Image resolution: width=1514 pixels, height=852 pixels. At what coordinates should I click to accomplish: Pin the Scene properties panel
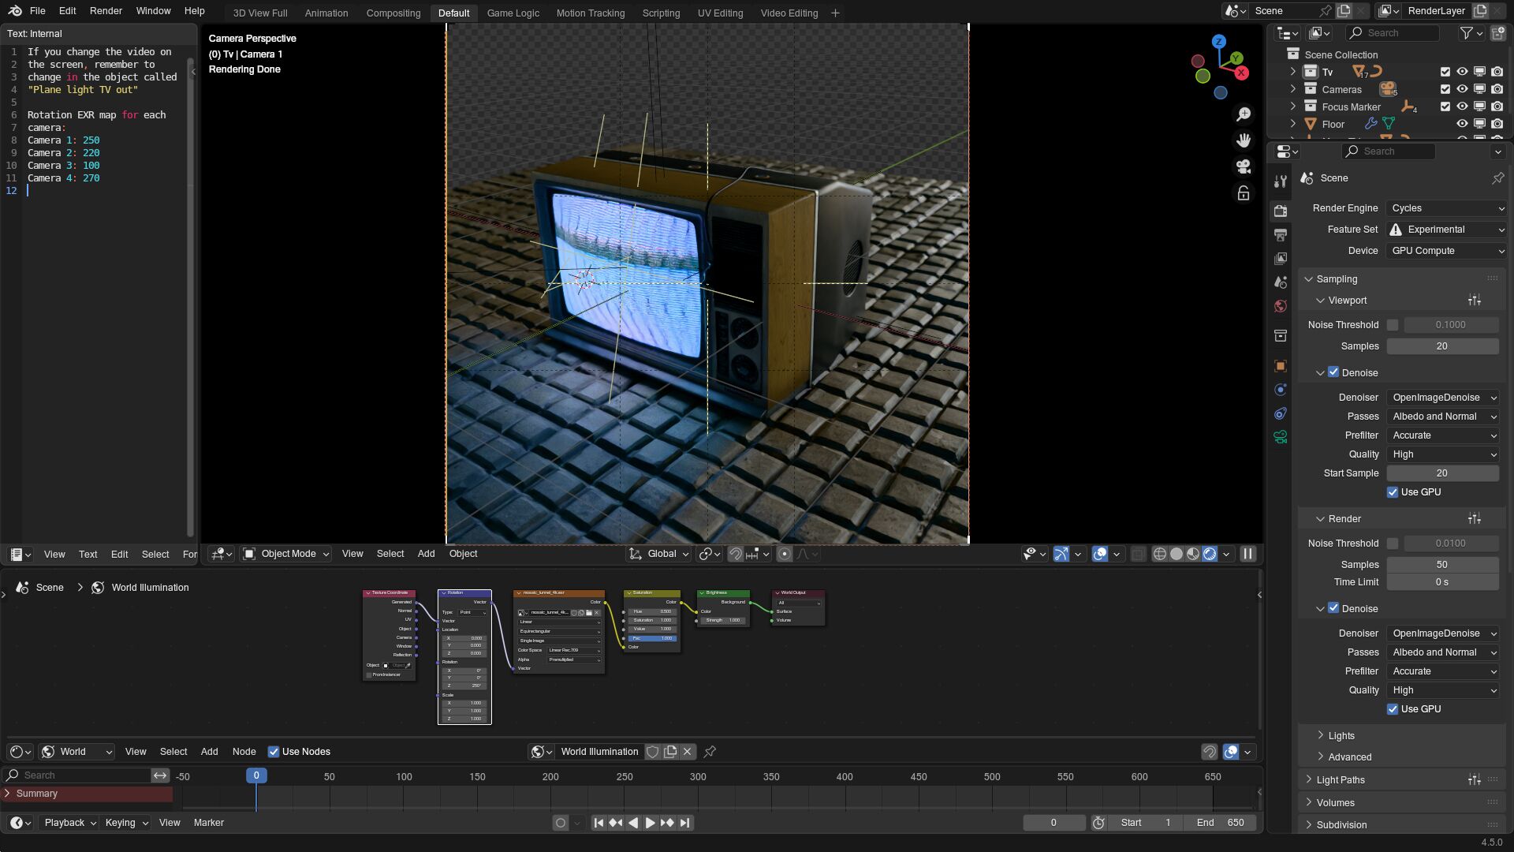[x=1497, y=178]
